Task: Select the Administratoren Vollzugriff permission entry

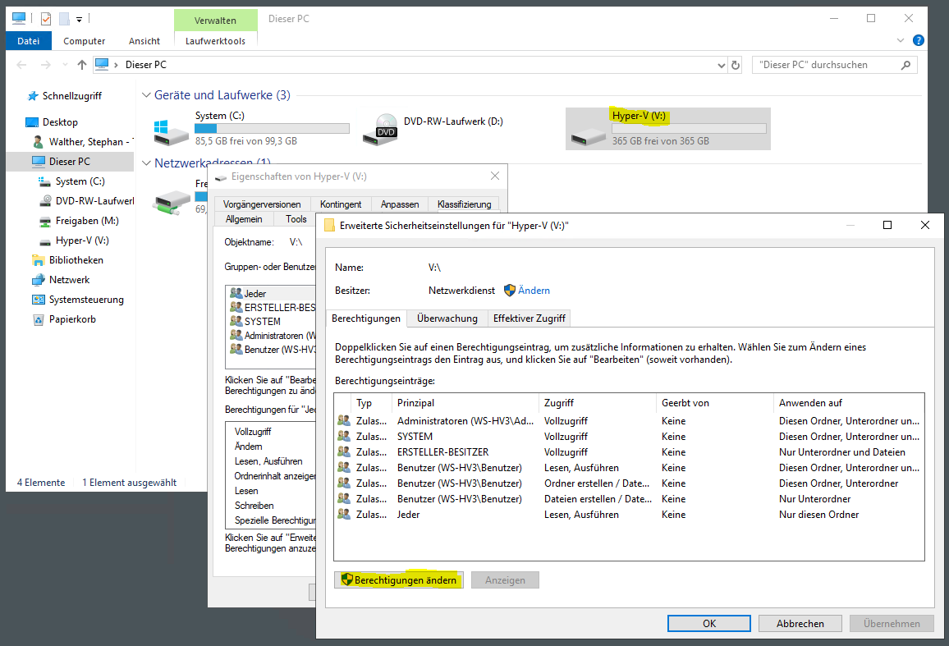Action: coord(630,421)
